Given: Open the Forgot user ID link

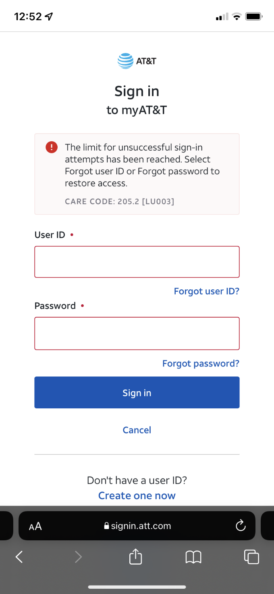Looking at the screenshot, I should tap(207, 291).
